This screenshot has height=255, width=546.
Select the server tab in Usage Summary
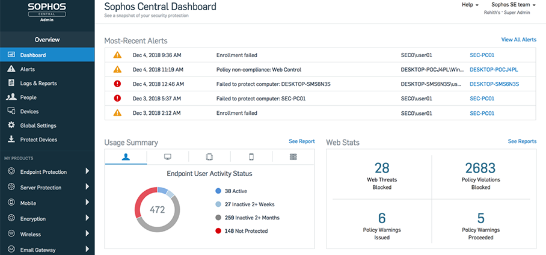(x=293, y=157)
